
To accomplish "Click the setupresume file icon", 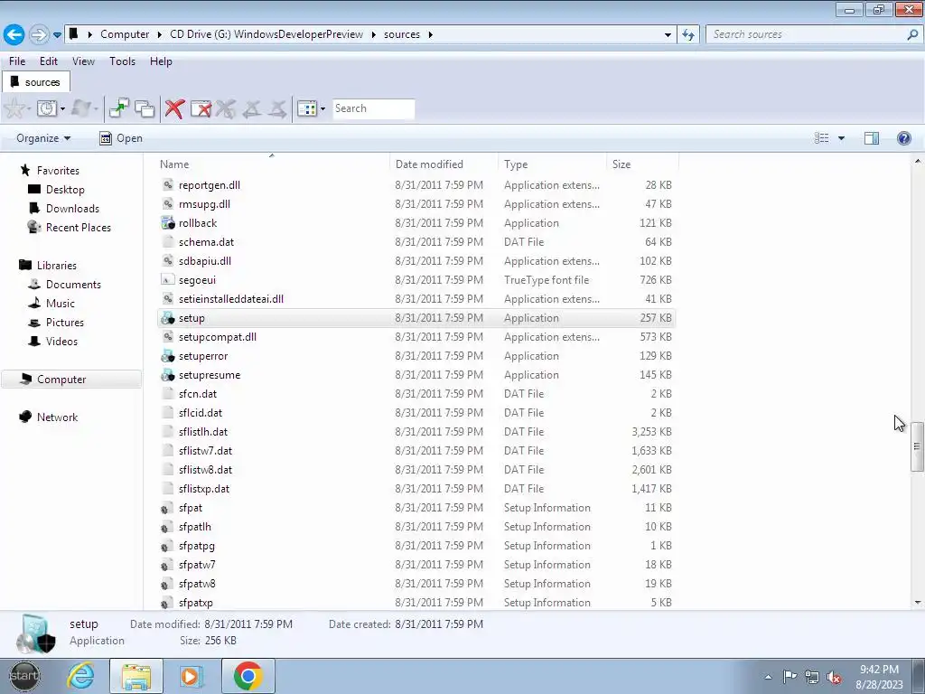I will coord(167,375).
